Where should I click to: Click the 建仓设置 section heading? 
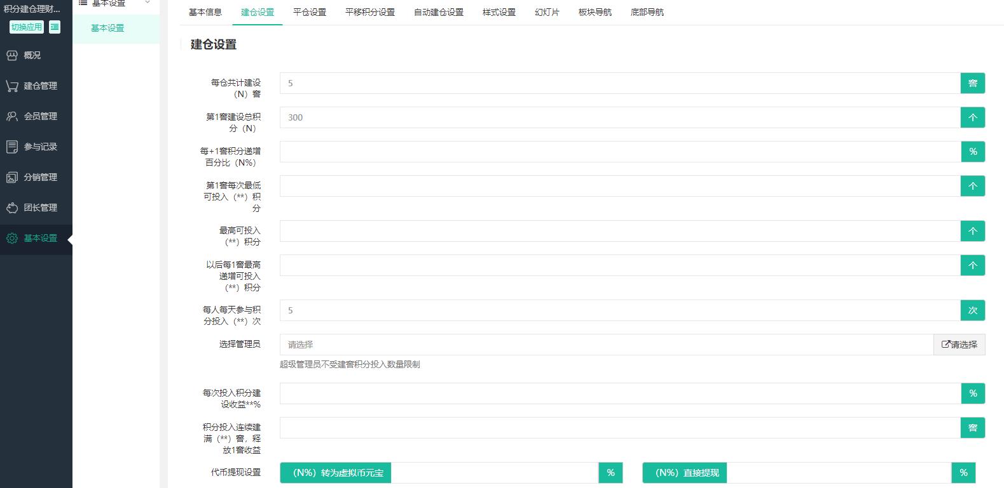(214, 44)
